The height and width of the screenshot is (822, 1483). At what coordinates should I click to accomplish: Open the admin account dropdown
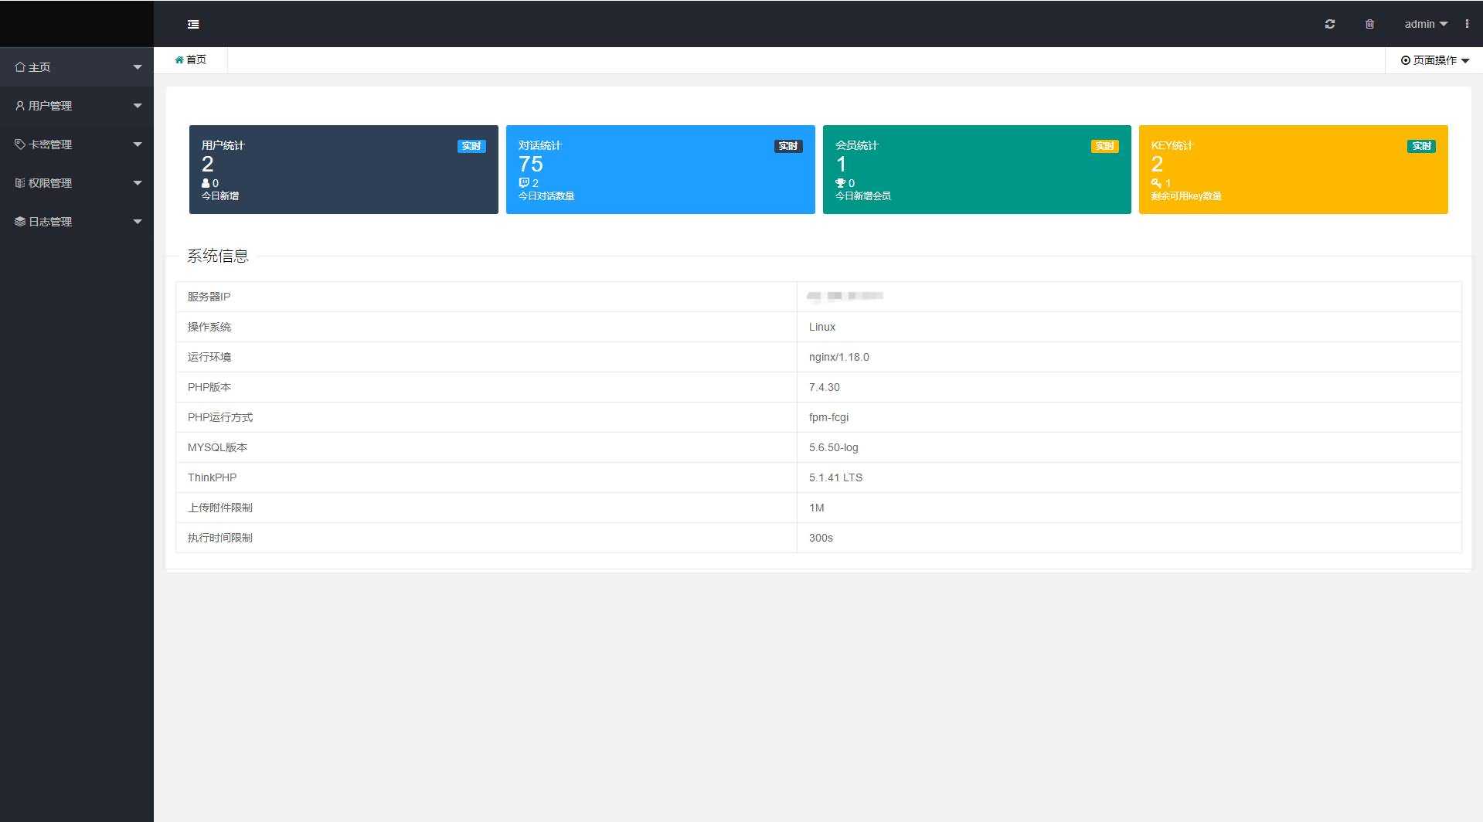click(x=1425, y=25)
